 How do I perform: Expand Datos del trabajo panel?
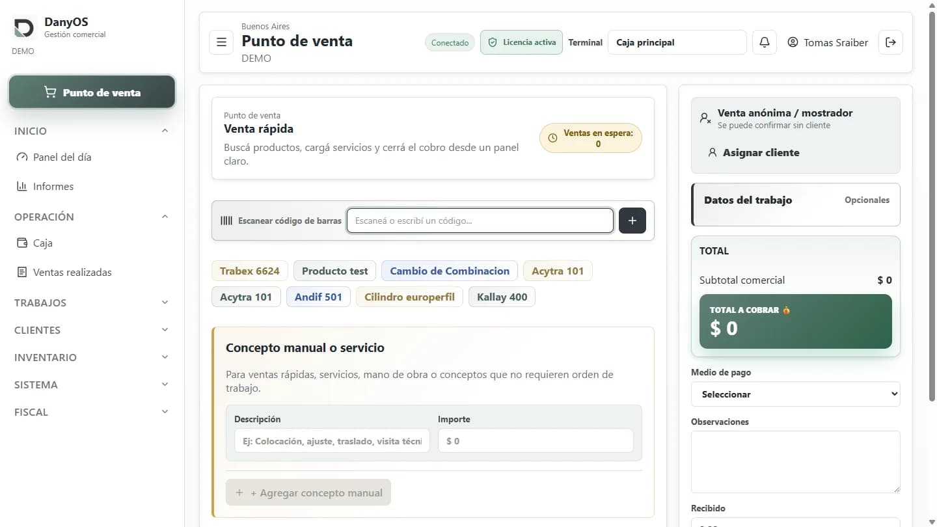coord(795,204)
